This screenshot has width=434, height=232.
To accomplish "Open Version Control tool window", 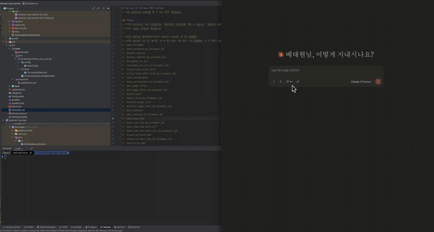I will click(11, 227).
